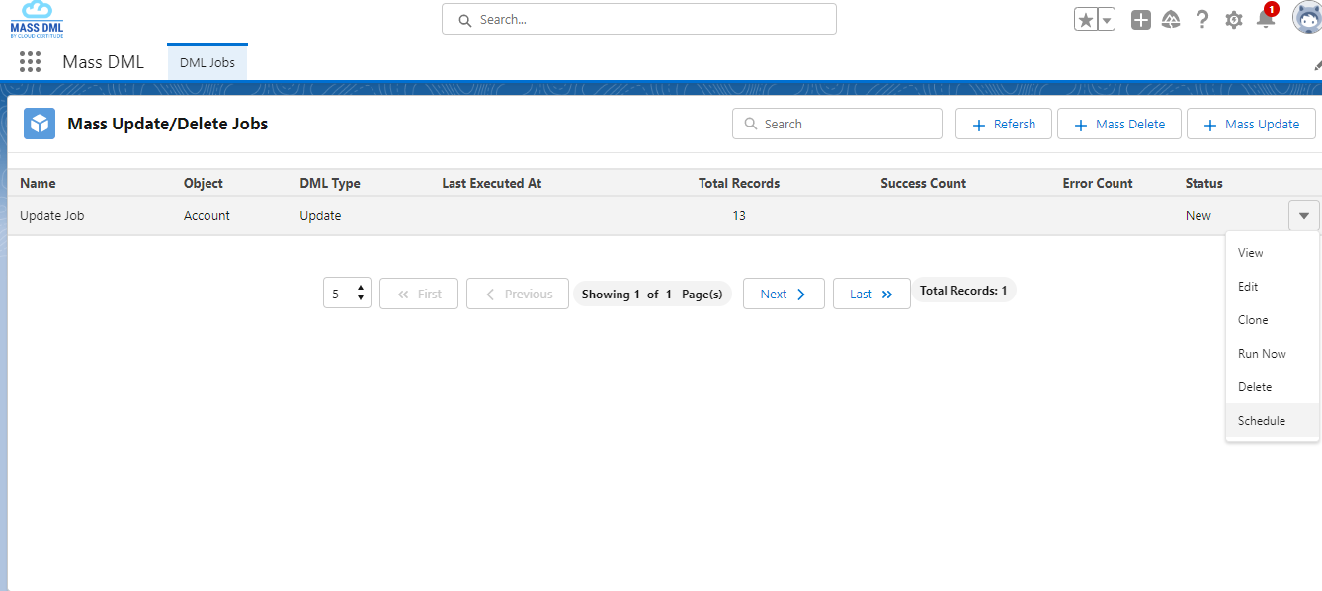Open the Setup gear icon
Viewport: 1322px width, 591px height.
pyautogui.click(x=1234, y=20)
